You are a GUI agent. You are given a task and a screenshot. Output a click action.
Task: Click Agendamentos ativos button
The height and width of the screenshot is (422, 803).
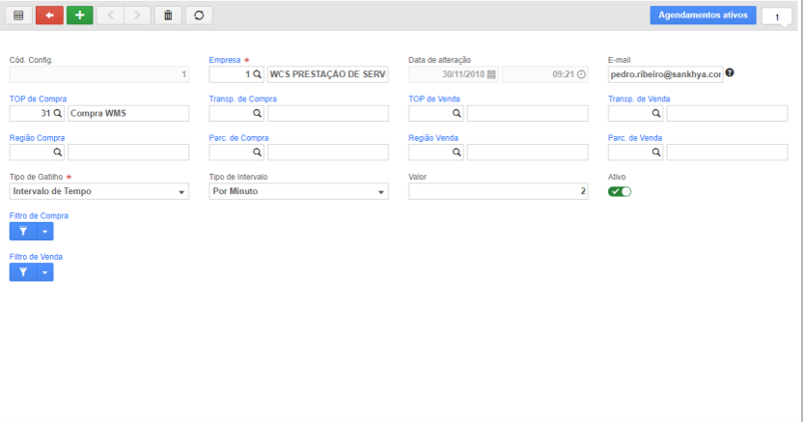pyautogui.click(x=704, y=15)
